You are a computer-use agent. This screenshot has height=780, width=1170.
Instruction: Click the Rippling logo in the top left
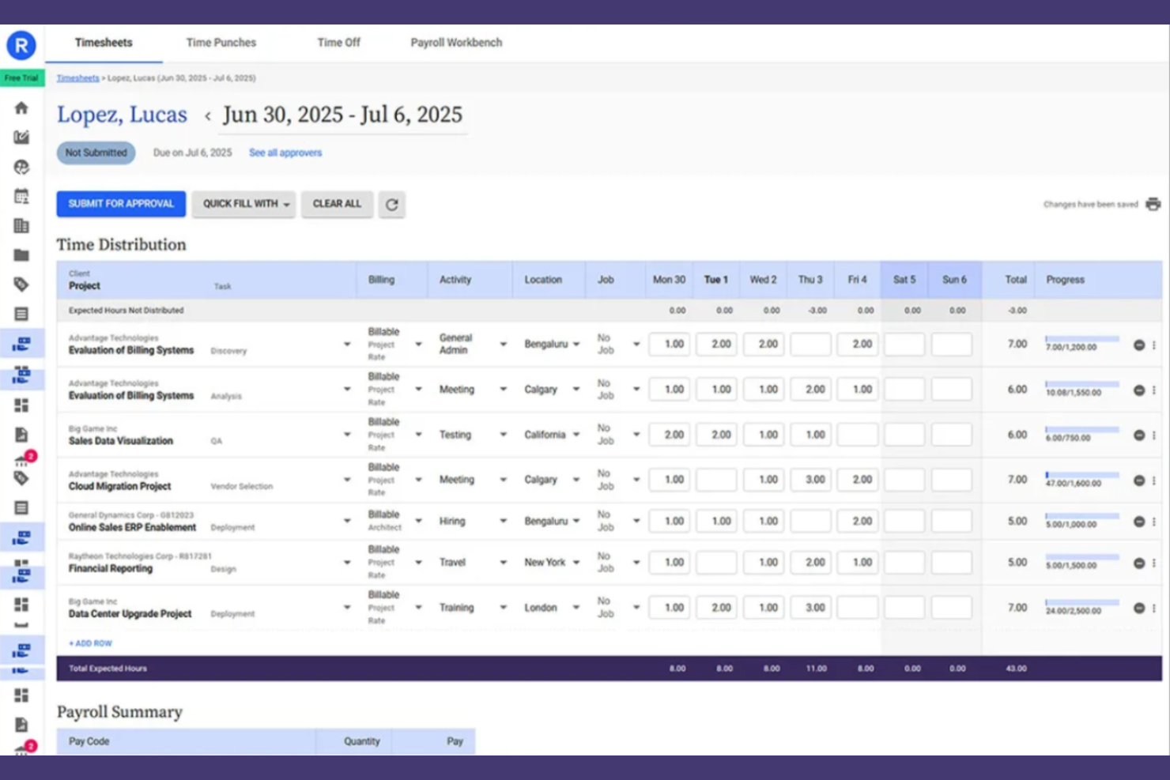[x=21, y=45]
